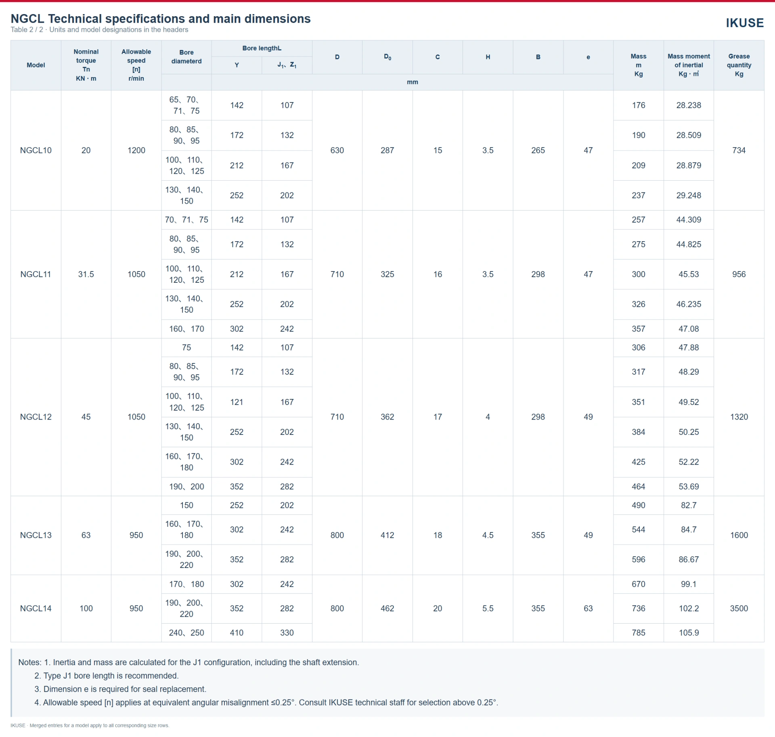Click the Table 2 / 2 subtitle
The image size is (775, 737).
(99, 29)
